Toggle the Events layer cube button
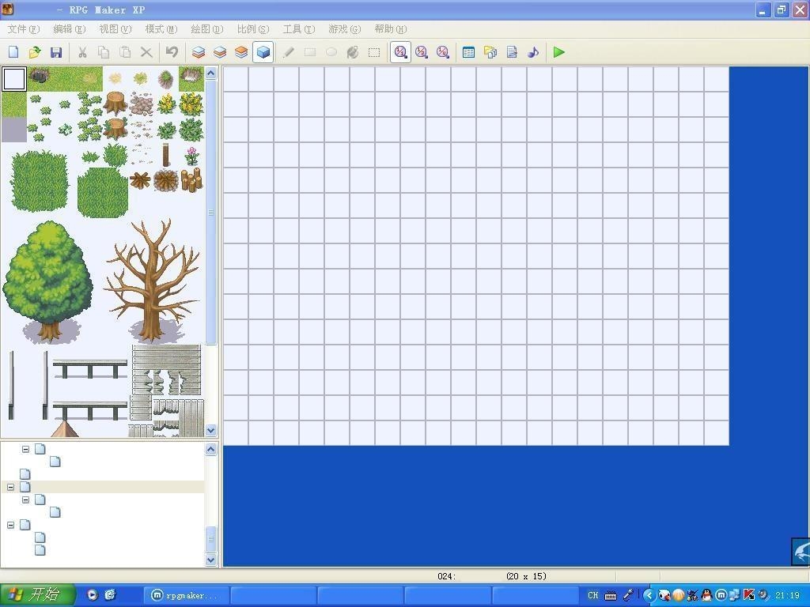 [x=263, y=52]
